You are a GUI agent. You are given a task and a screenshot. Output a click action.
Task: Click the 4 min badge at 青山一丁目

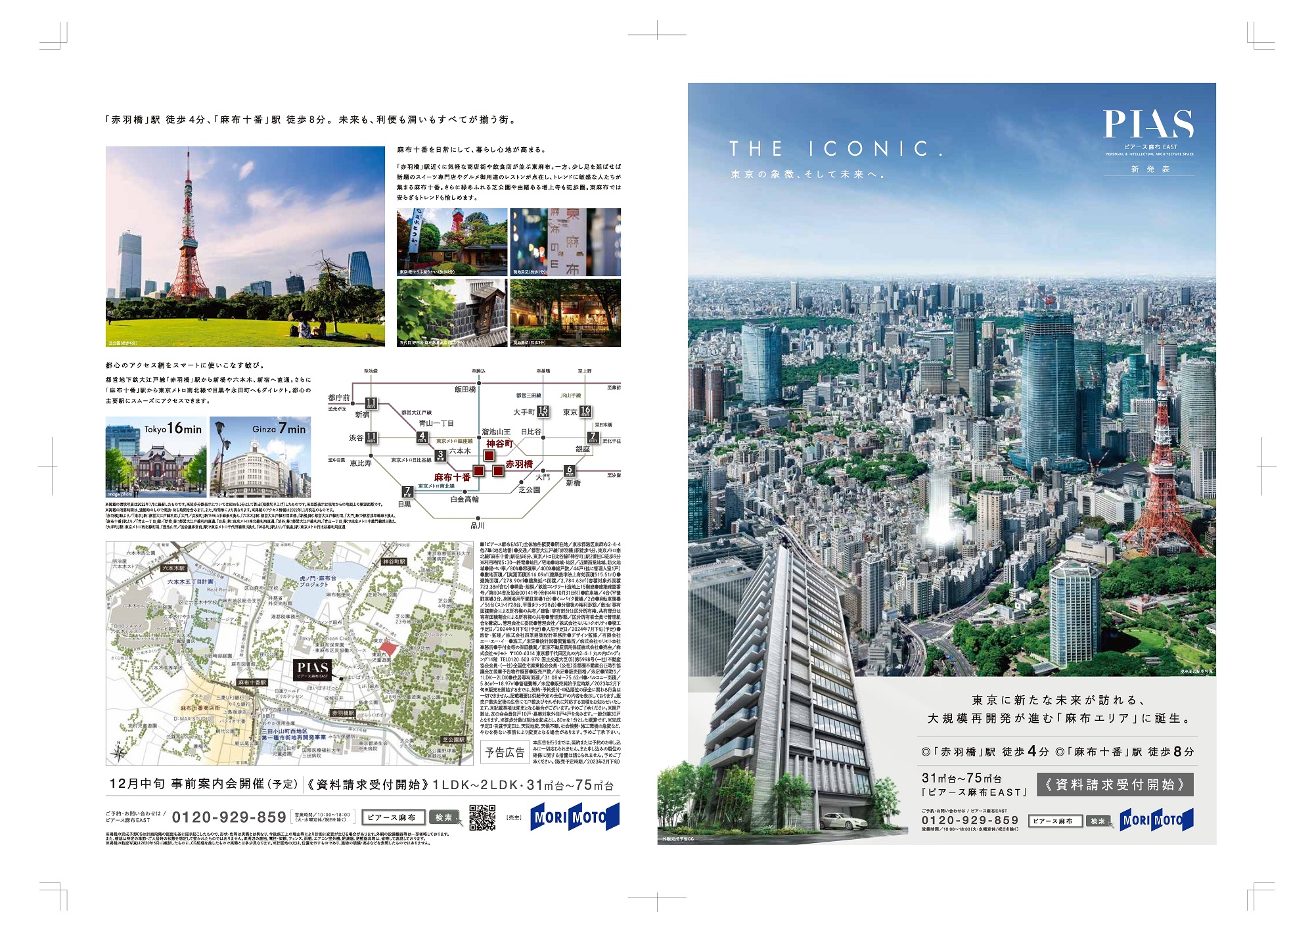[422, 436]
